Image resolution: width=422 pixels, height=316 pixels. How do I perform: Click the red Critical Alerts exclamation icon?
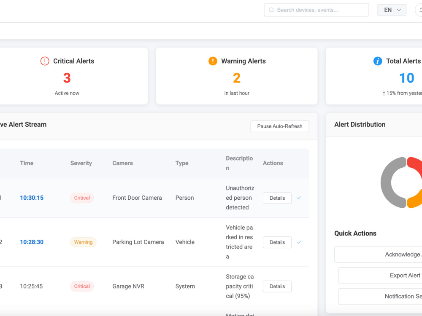pos(45,61)
